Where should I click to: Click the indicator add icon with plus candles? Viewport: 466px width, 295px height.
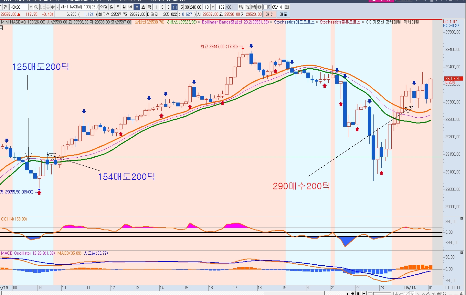(x=241, y=7)
